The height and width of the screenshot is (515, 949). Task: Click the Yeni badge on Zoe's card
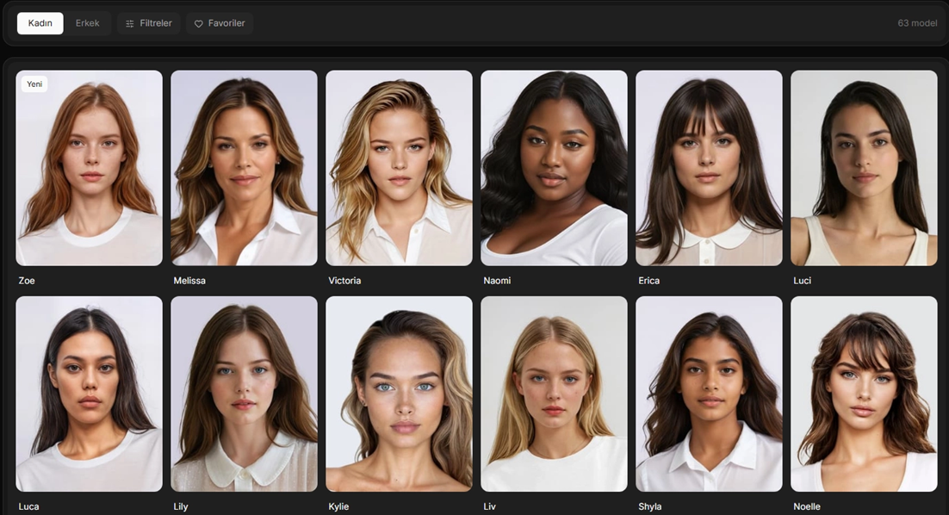point(34,84)
